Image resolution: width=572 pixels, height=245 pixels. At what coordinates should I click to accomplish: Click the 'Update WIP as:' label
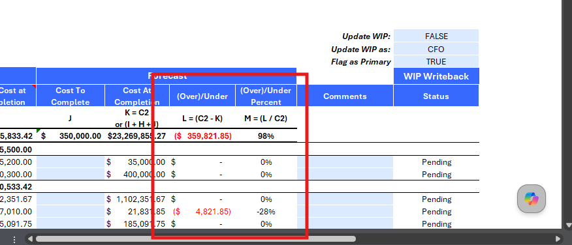click(361, 49)
